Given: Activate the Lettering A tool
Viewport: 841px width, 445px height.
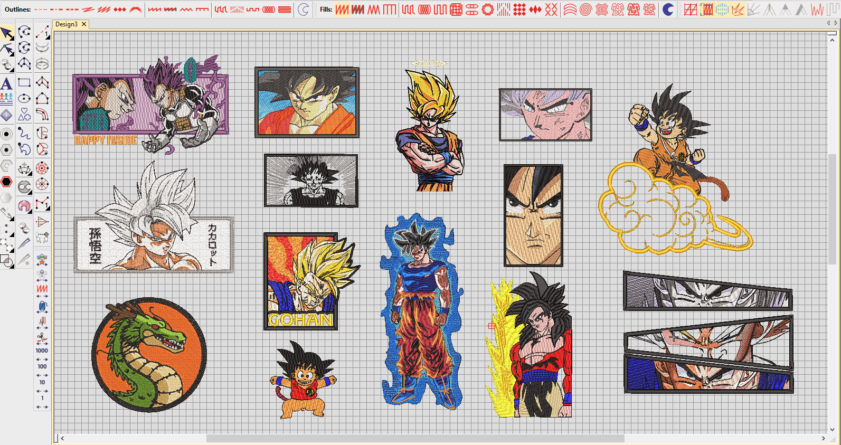Looking at the screenshot, I should 6,83.
